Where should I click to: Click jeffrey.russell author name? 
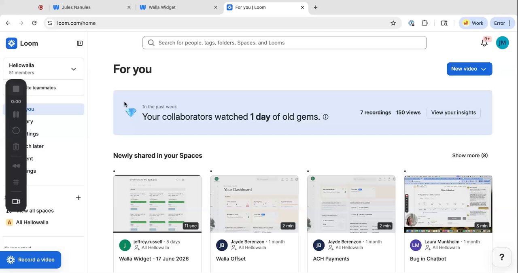[x=148, y=241]
